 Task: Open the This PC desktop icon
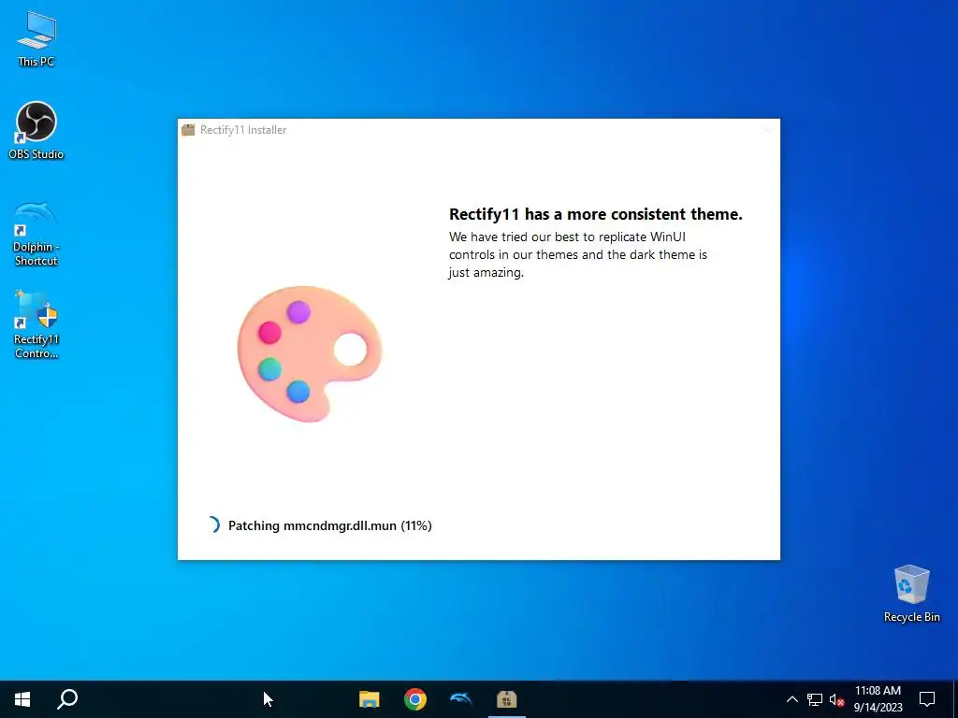pyautogui.click(x=36, y=39)
